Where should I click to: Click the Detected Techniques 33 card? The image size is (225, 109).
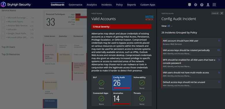(65, 20)
